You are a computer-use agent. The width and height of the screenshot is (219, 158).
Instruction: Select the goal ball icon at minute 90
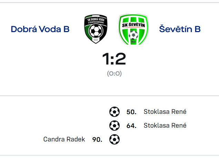point(115,139)
